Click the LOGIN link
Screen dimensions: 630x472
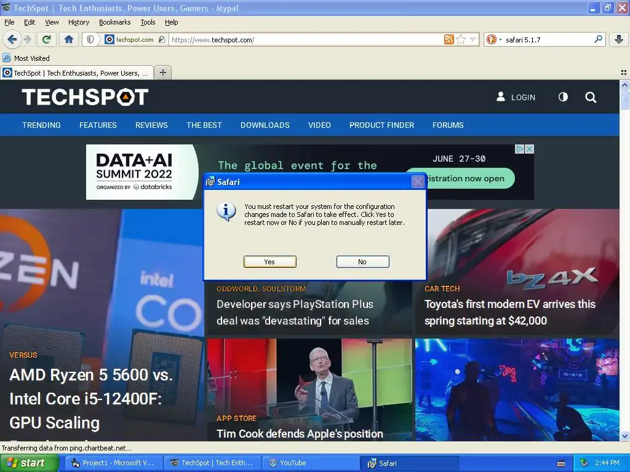[x=516, y=97]
